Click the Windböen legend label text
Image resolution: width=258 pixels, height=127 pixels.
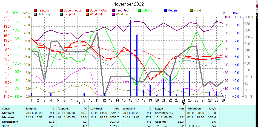(x=123, y=14)
